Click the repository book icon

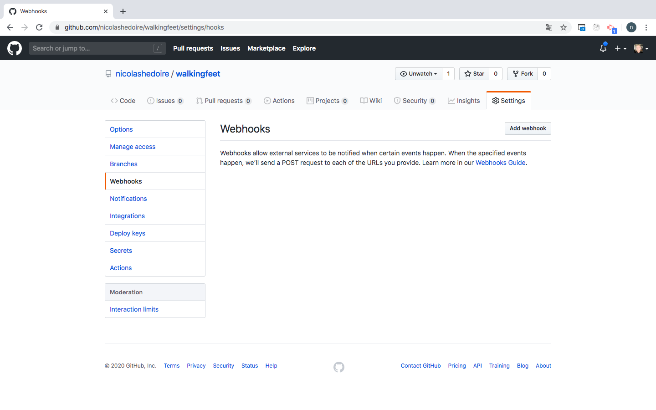[x=108, y=74]
